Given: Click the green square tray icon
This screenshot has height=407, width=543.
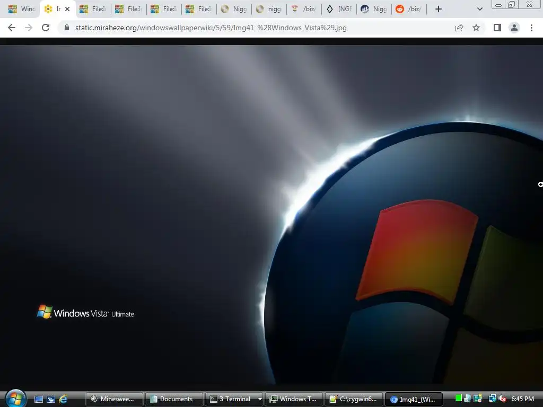Looking at the screenshot, I should coord(459,399).
